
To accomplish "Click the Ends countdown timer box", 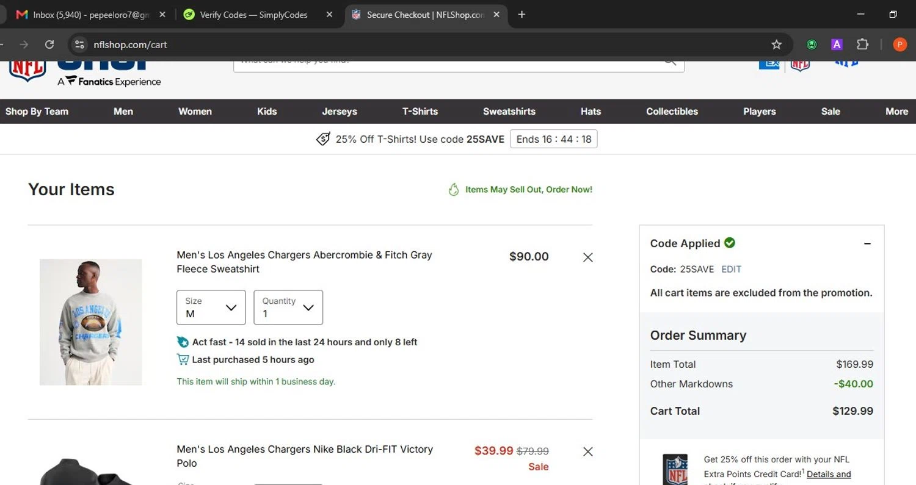I will (x=554, y=139).
